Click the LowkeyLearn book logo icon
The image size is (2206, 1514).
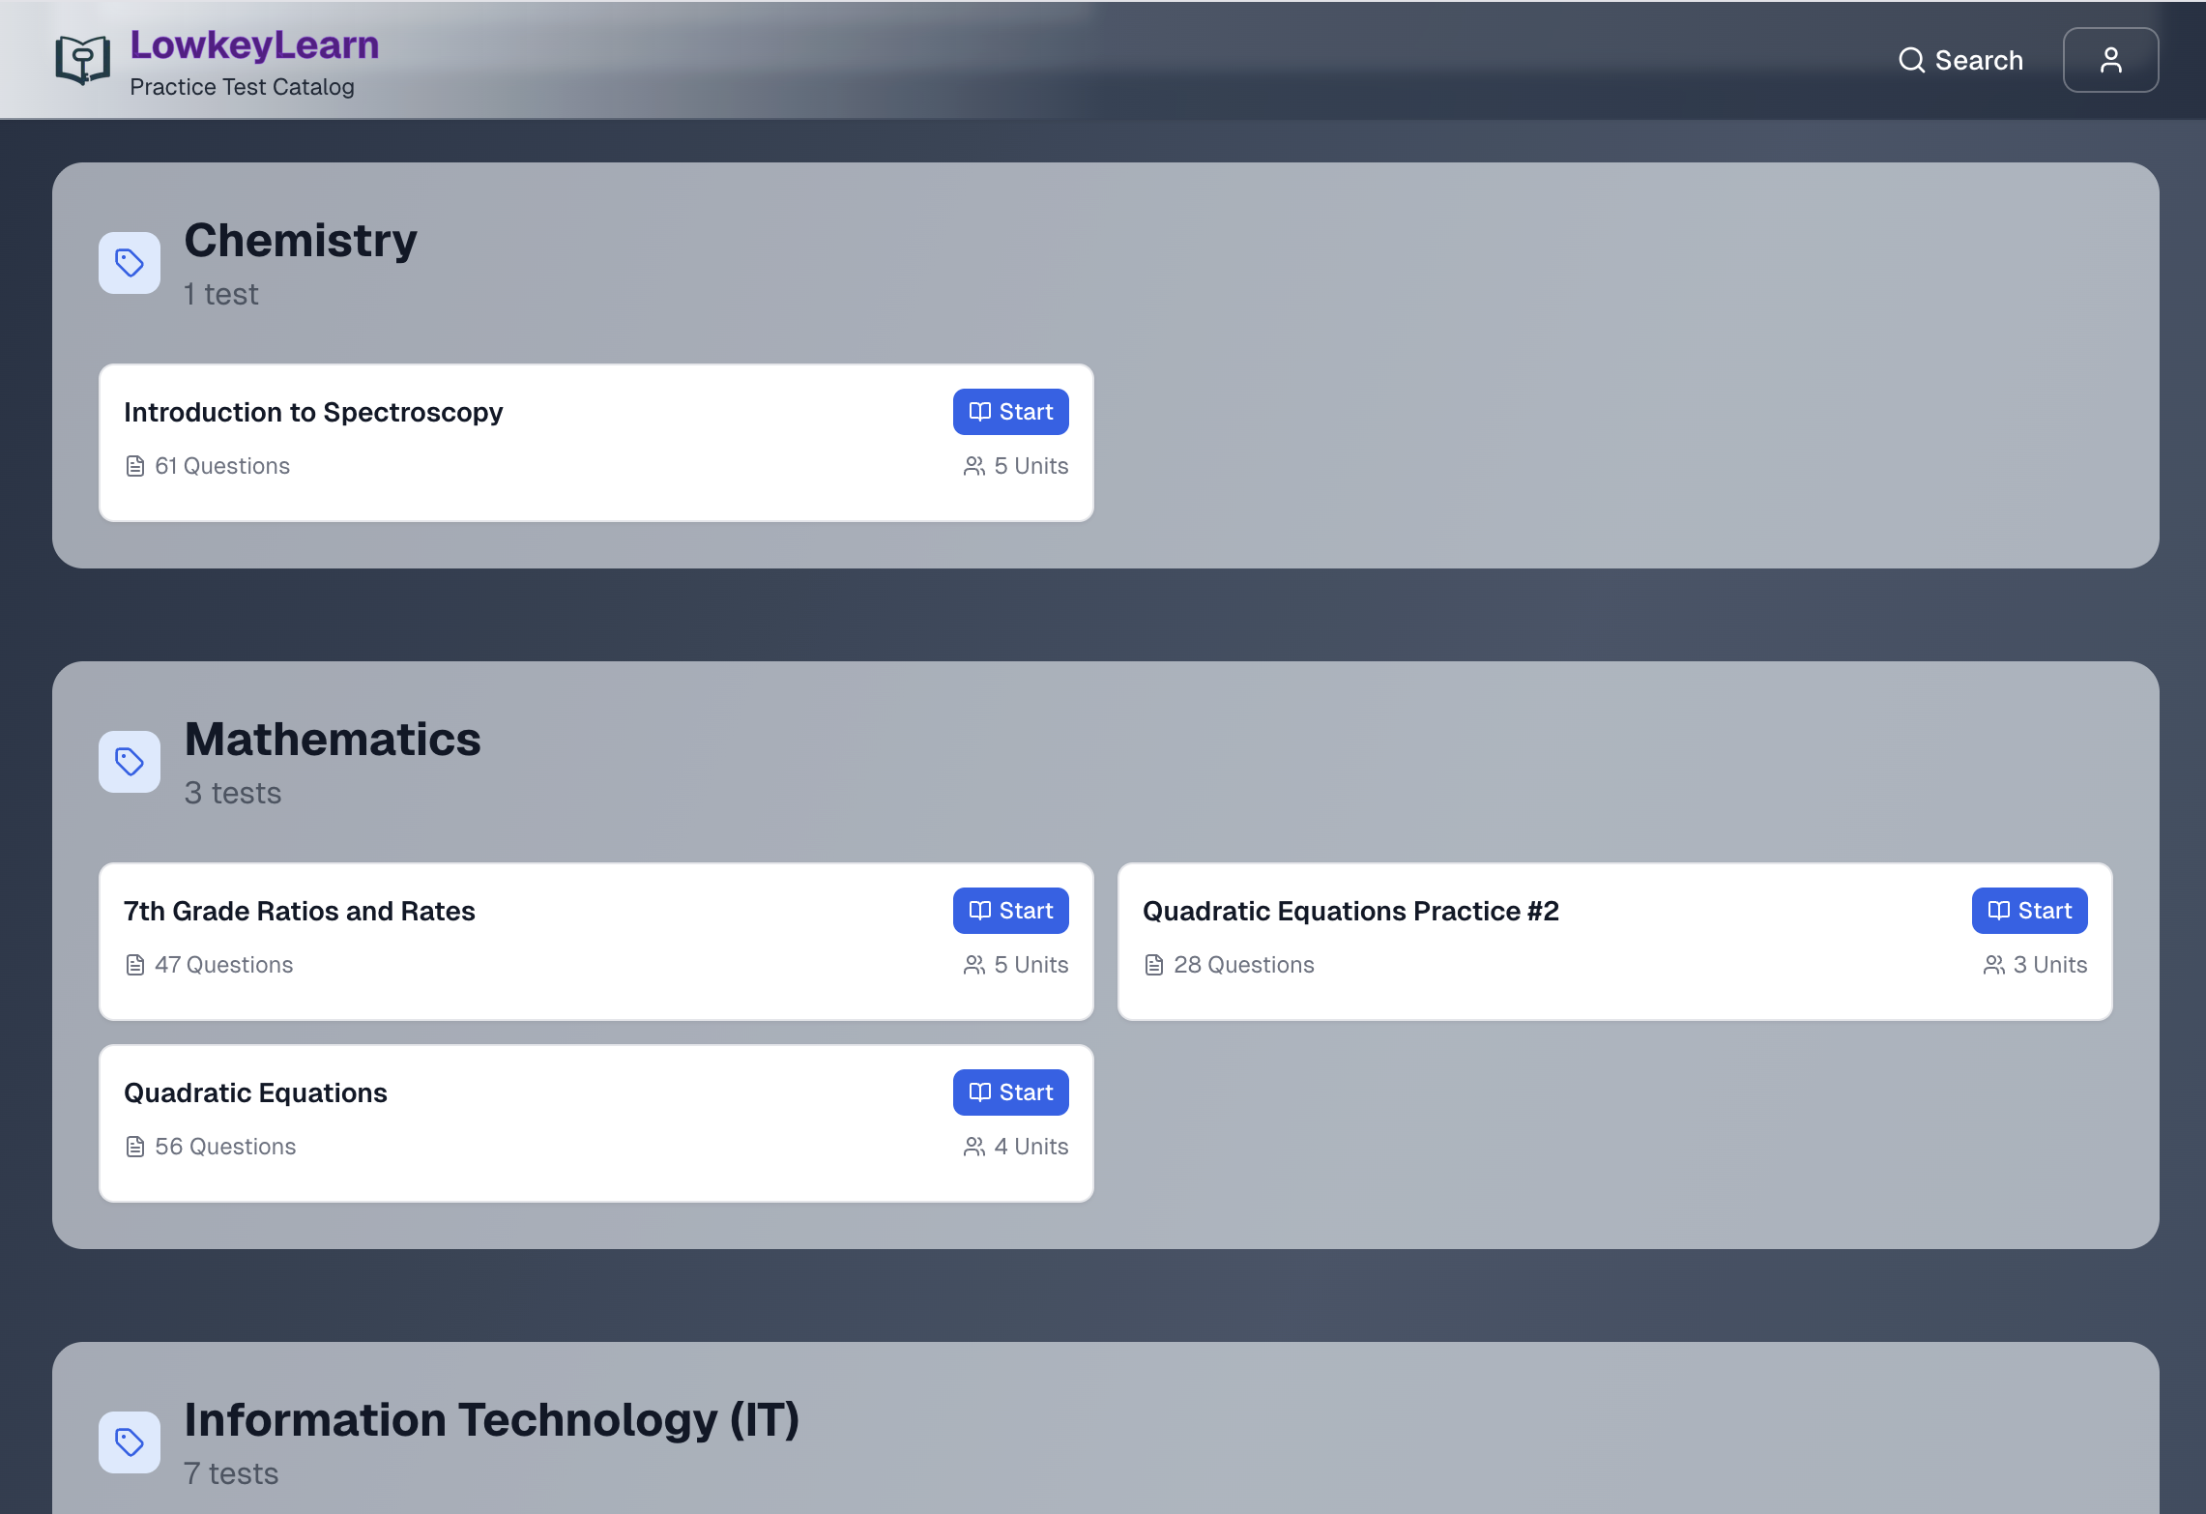81,59
